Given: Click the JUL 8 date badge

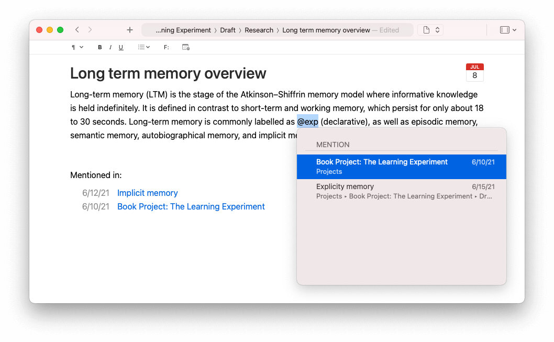Looking at the screenshot, I should pos(474,72).
